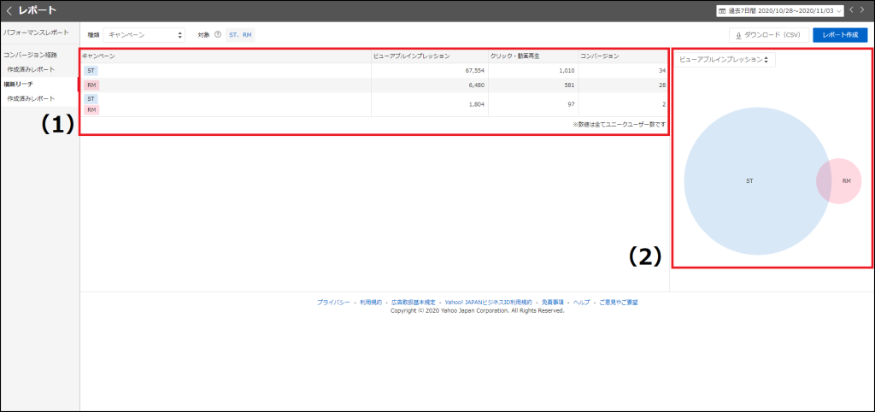The image size is (875, 412).
Task: Open the 免責事項 footer link
Action: [553, 302]
